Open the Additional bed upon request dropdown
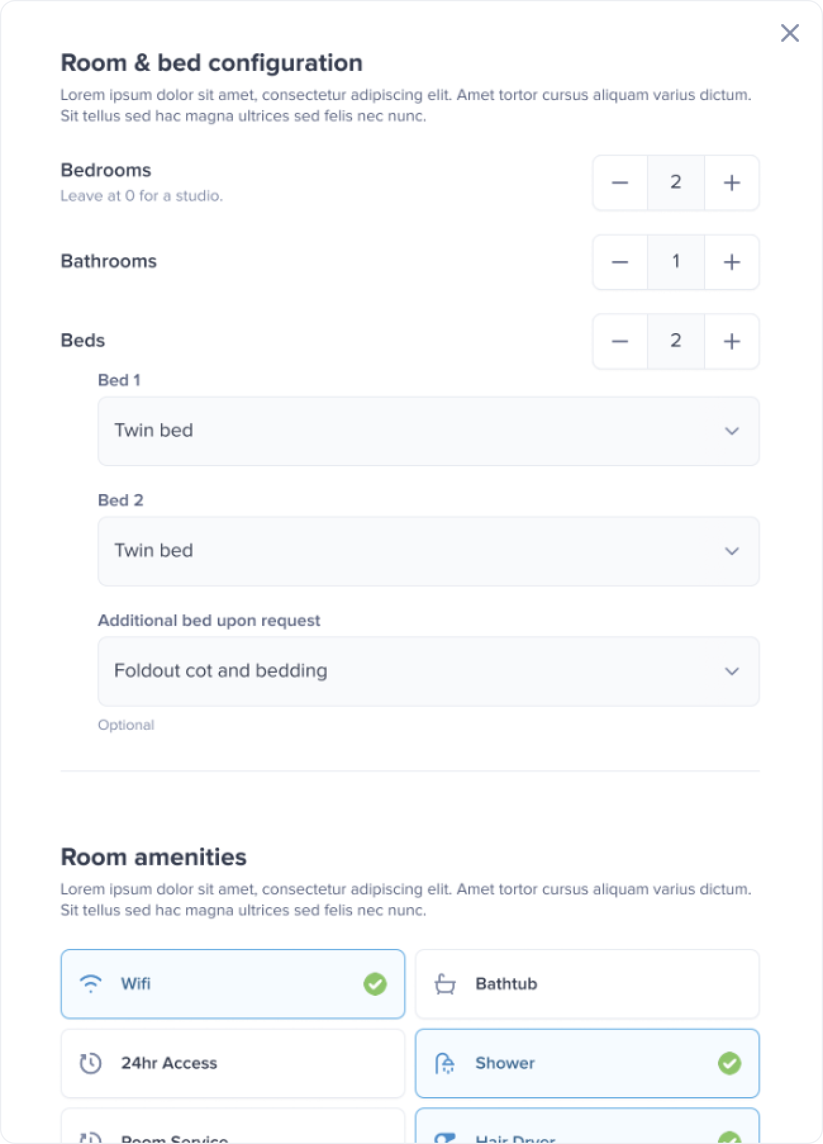Viewport: 823px width, 1144px height. (x=428, y=671)
